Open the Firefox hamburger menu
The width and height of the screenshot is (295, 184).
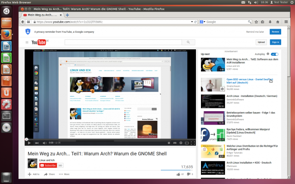286,22
